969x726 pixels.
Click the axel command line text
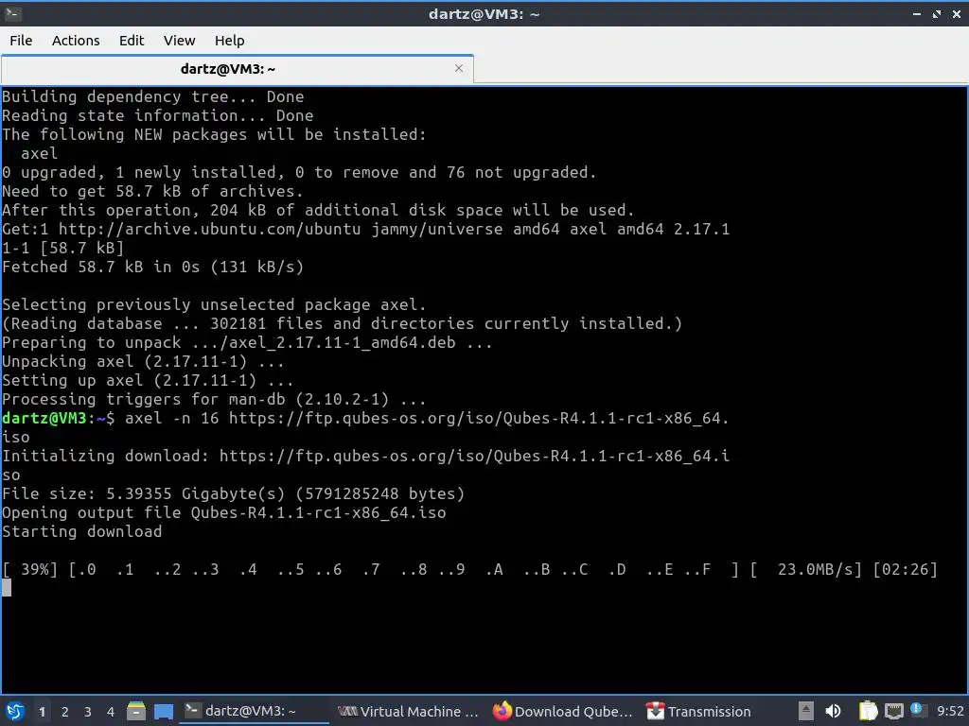coord(427,418)
